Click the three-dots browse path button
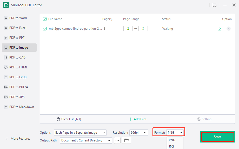 click(x=117, y=140)
